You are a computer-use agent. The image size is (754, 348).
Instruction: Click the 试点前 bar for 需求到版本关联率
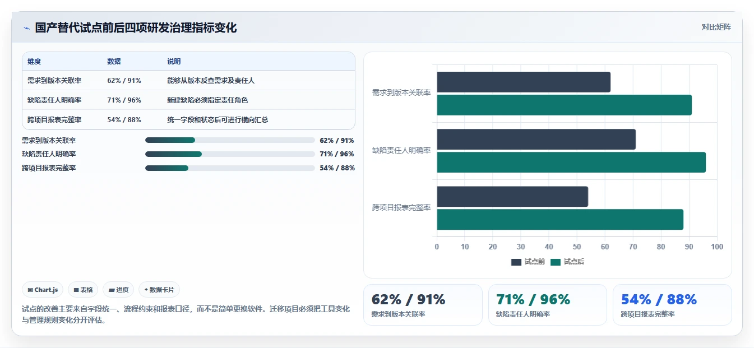coord(524,82)
